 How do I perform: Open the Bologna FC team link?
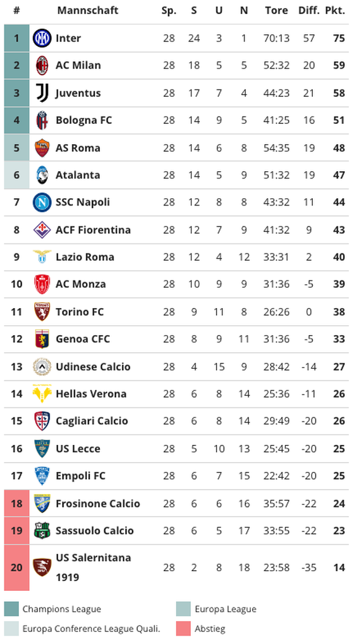83,120
